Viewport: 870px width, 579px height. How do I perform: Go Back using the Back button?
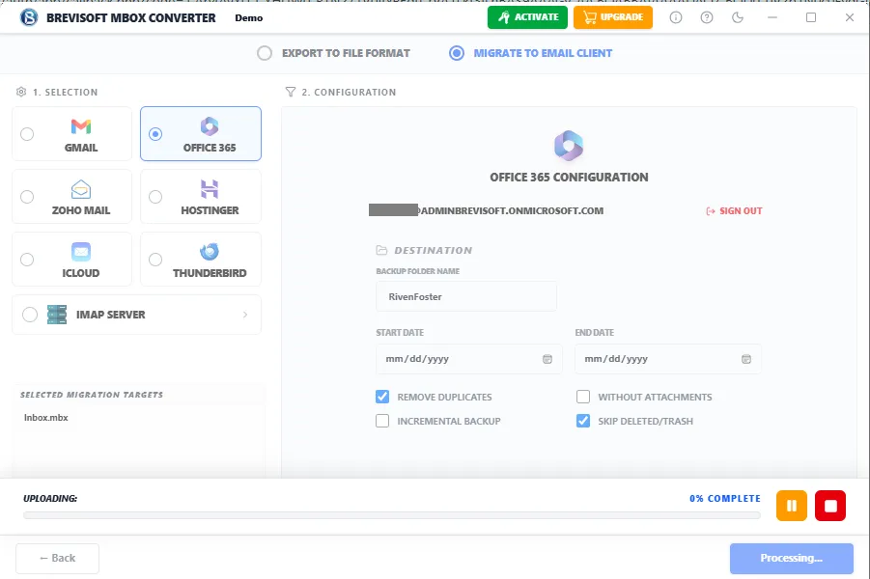coord(57,558)
